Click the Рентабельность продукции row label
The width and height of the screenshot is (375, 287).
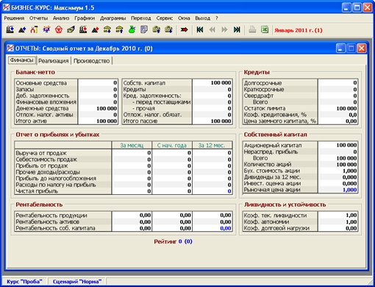pos(51,216)
